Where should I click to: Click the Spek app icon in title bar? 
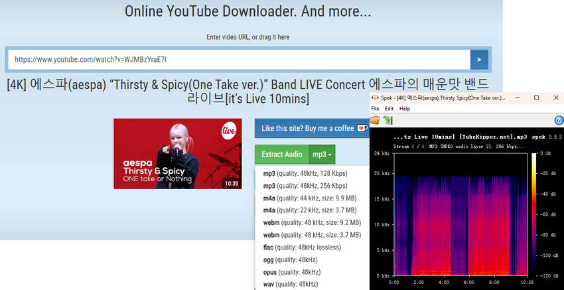[375, 98]
